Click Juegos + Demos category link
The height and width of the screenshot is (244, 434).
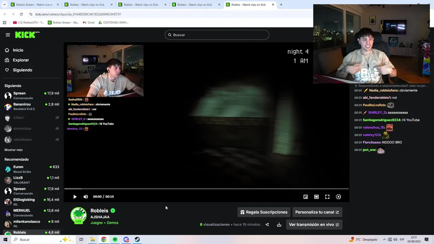[104, 223]
